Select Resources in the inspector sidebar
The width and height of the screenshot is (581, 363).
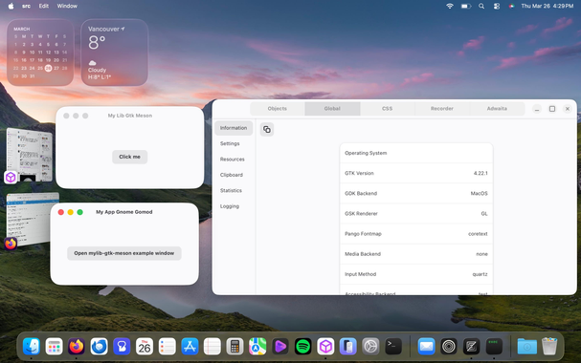click(234, 160)
